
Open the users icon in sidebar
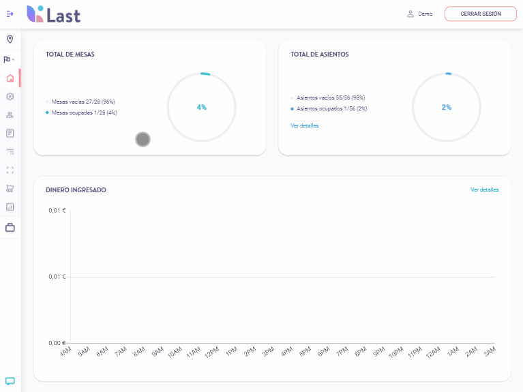[x=10, y=115]
